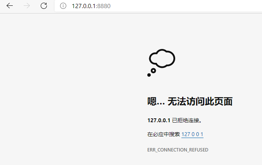Click empty address bar space right of the URL
This screenshot has width=262, height=165.
coord(184,6)
